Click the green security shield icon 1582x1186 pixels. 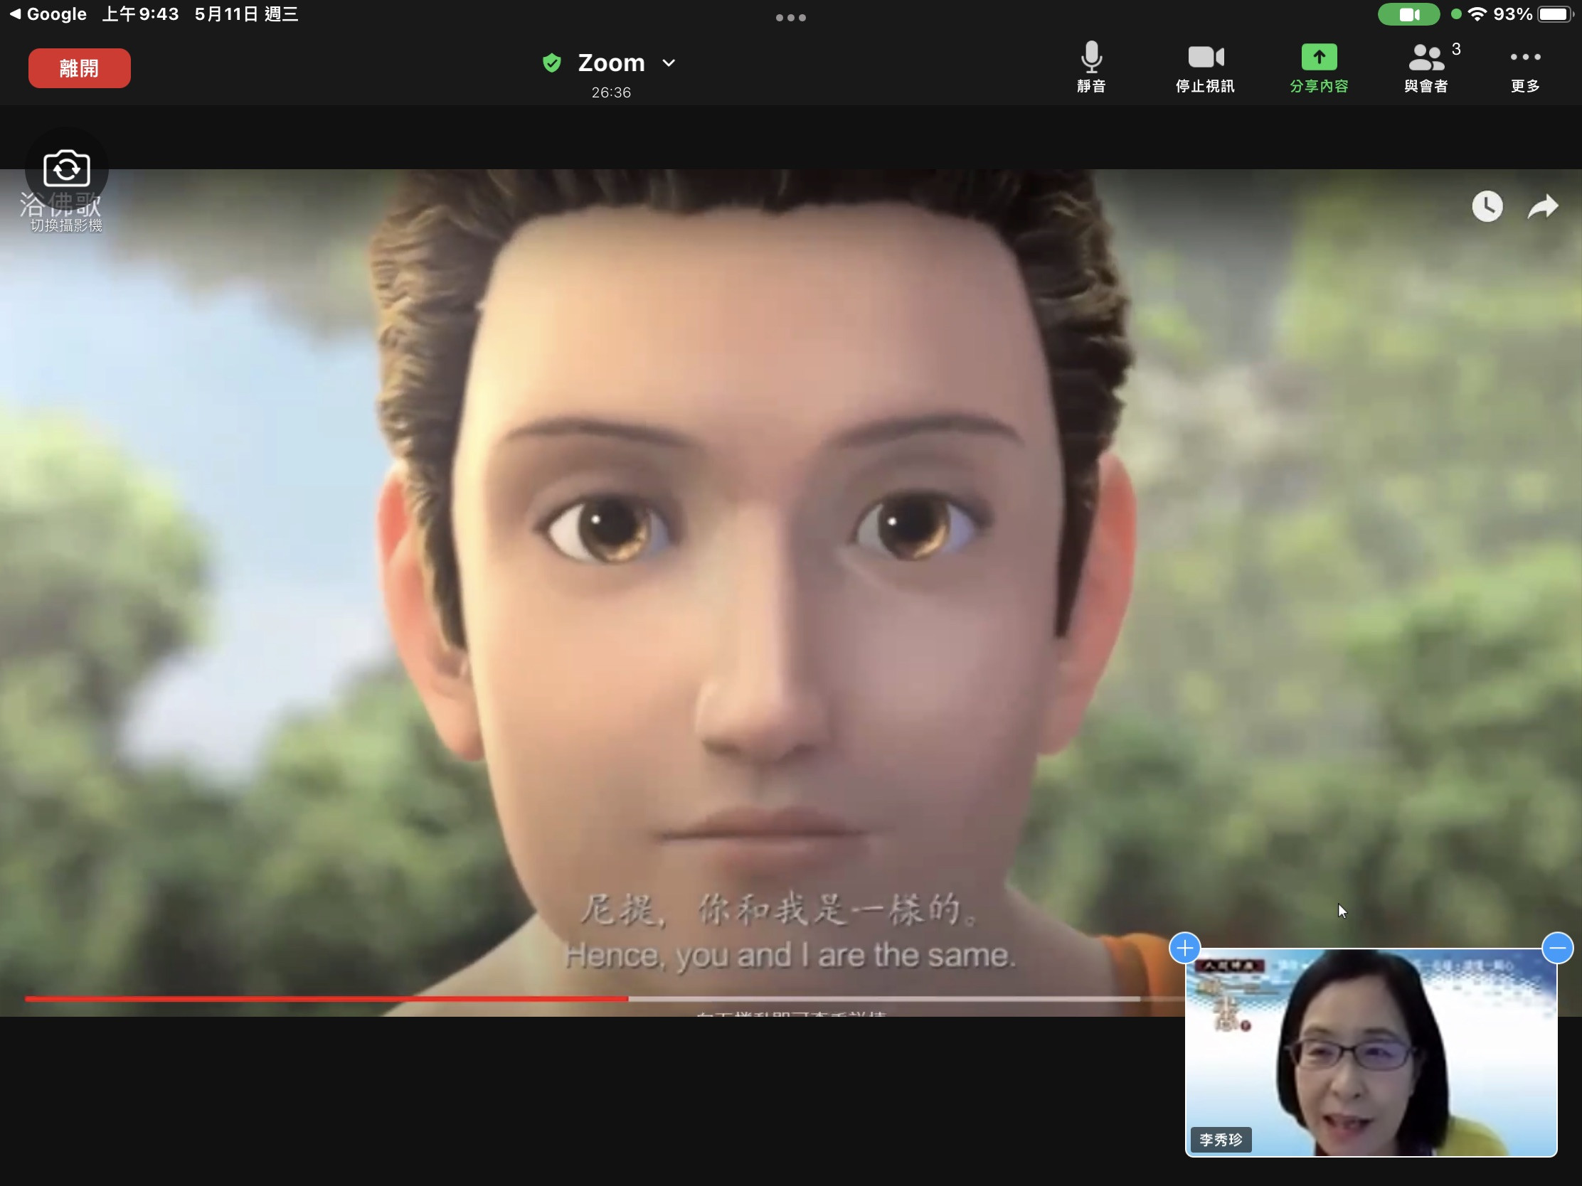click(551, 63)
